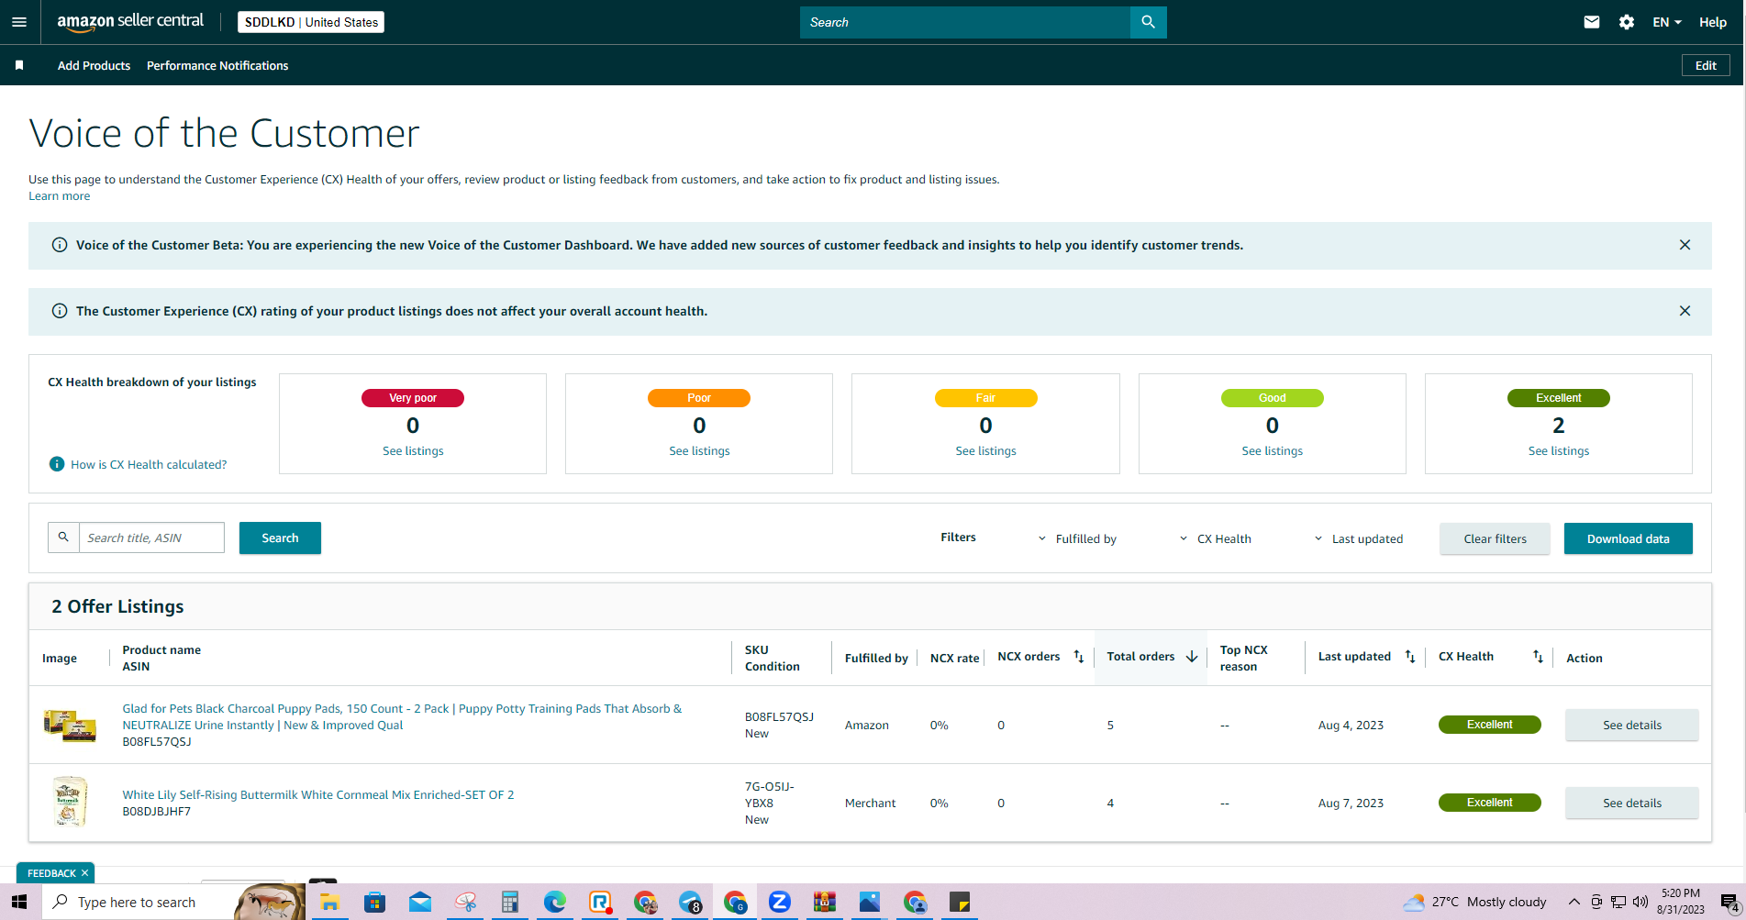The image size is (1746, 920).
Task: Click the search magnifier button in header
Action: (x=1148, y=22)
